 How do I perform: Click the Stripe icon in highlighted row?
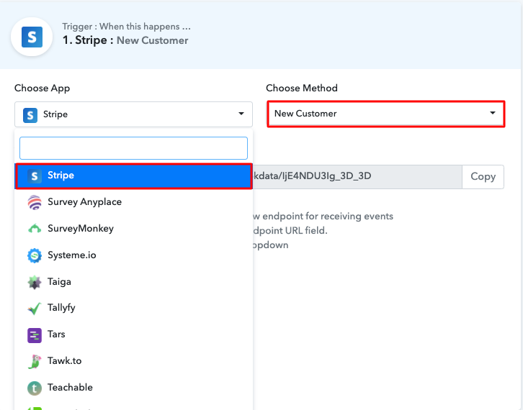tap(35, 176)
